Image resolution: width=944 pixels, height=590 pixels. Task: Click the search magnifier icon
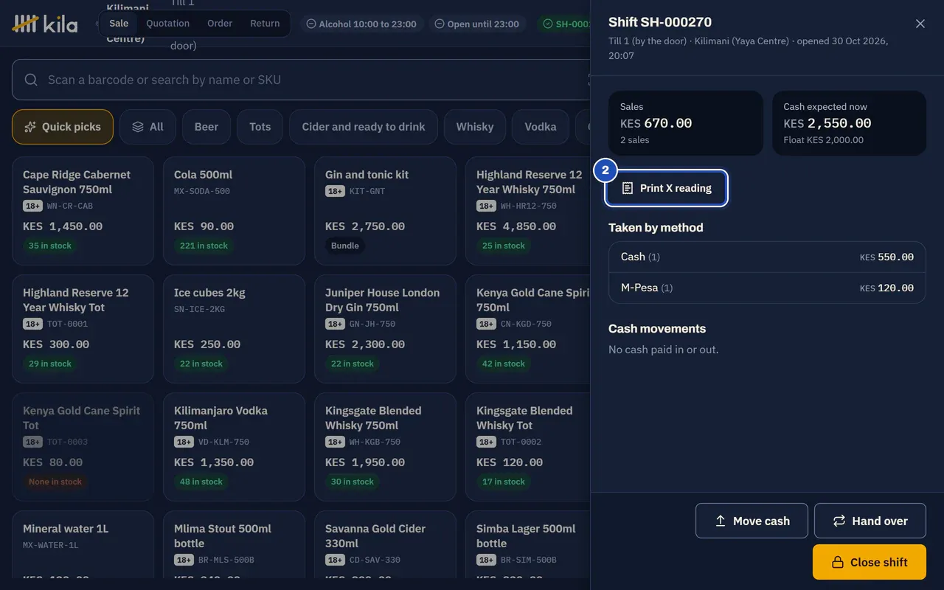coord(31,80)
